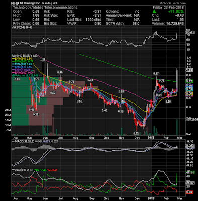
Task: Click the Options value no
Action: [x=137, y=12]
